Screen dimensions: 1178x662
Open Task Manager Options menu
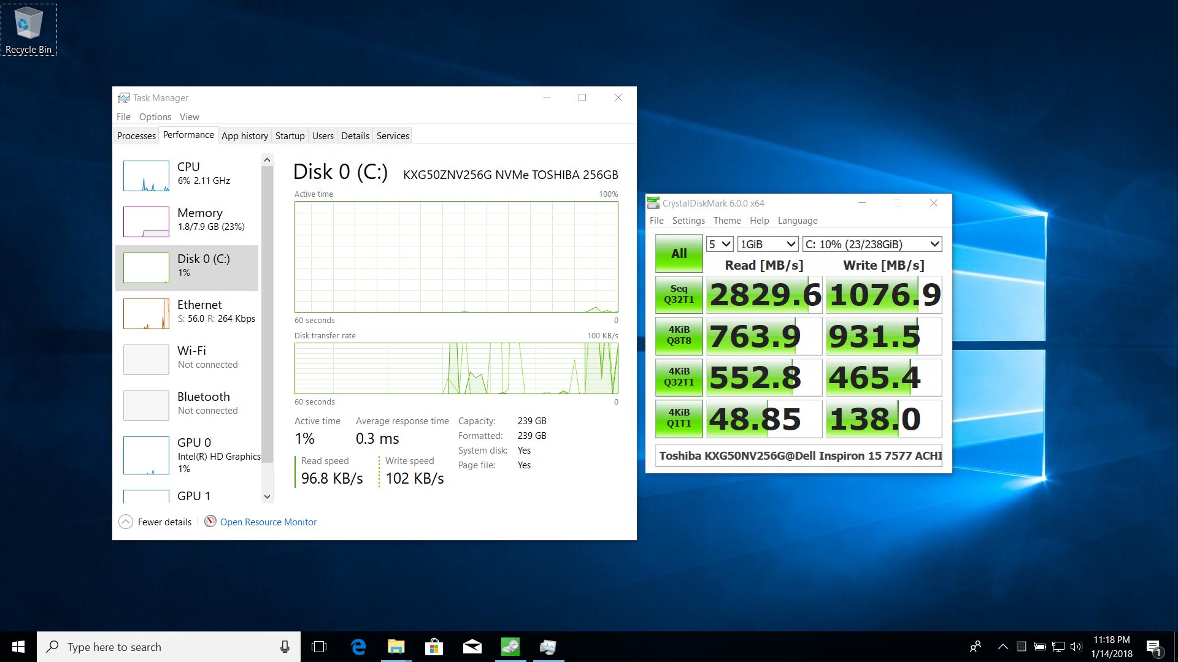tap(155, 116)
